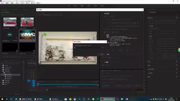
Task: Select the Type tool in tools panel
Action: [x=24, y=80]
